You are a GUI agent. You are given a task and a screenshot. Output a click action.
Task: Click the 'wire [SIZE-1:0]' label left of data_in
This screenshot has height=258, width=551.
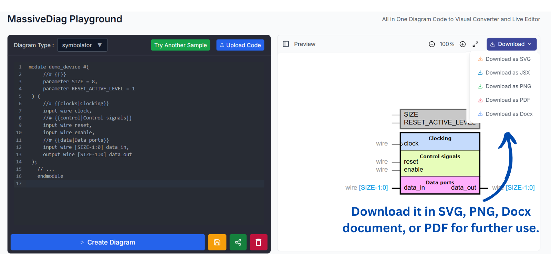[366, 187]
